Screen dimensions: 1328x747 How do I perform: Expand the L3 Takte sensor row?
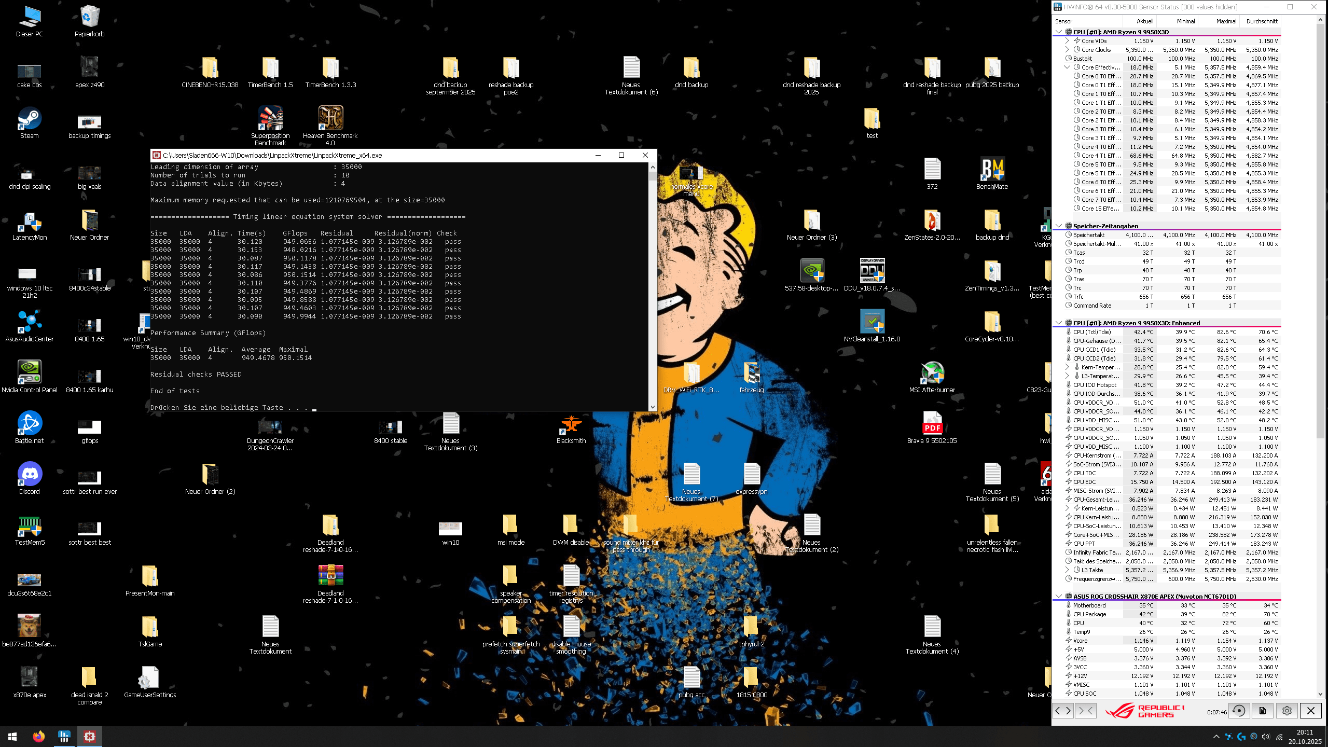point(1067,570)
